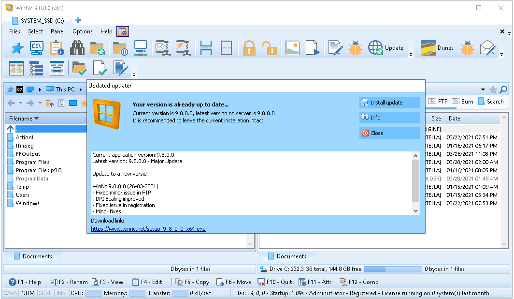Click the decompress lightning clamp icon

[x=183, y=48]
